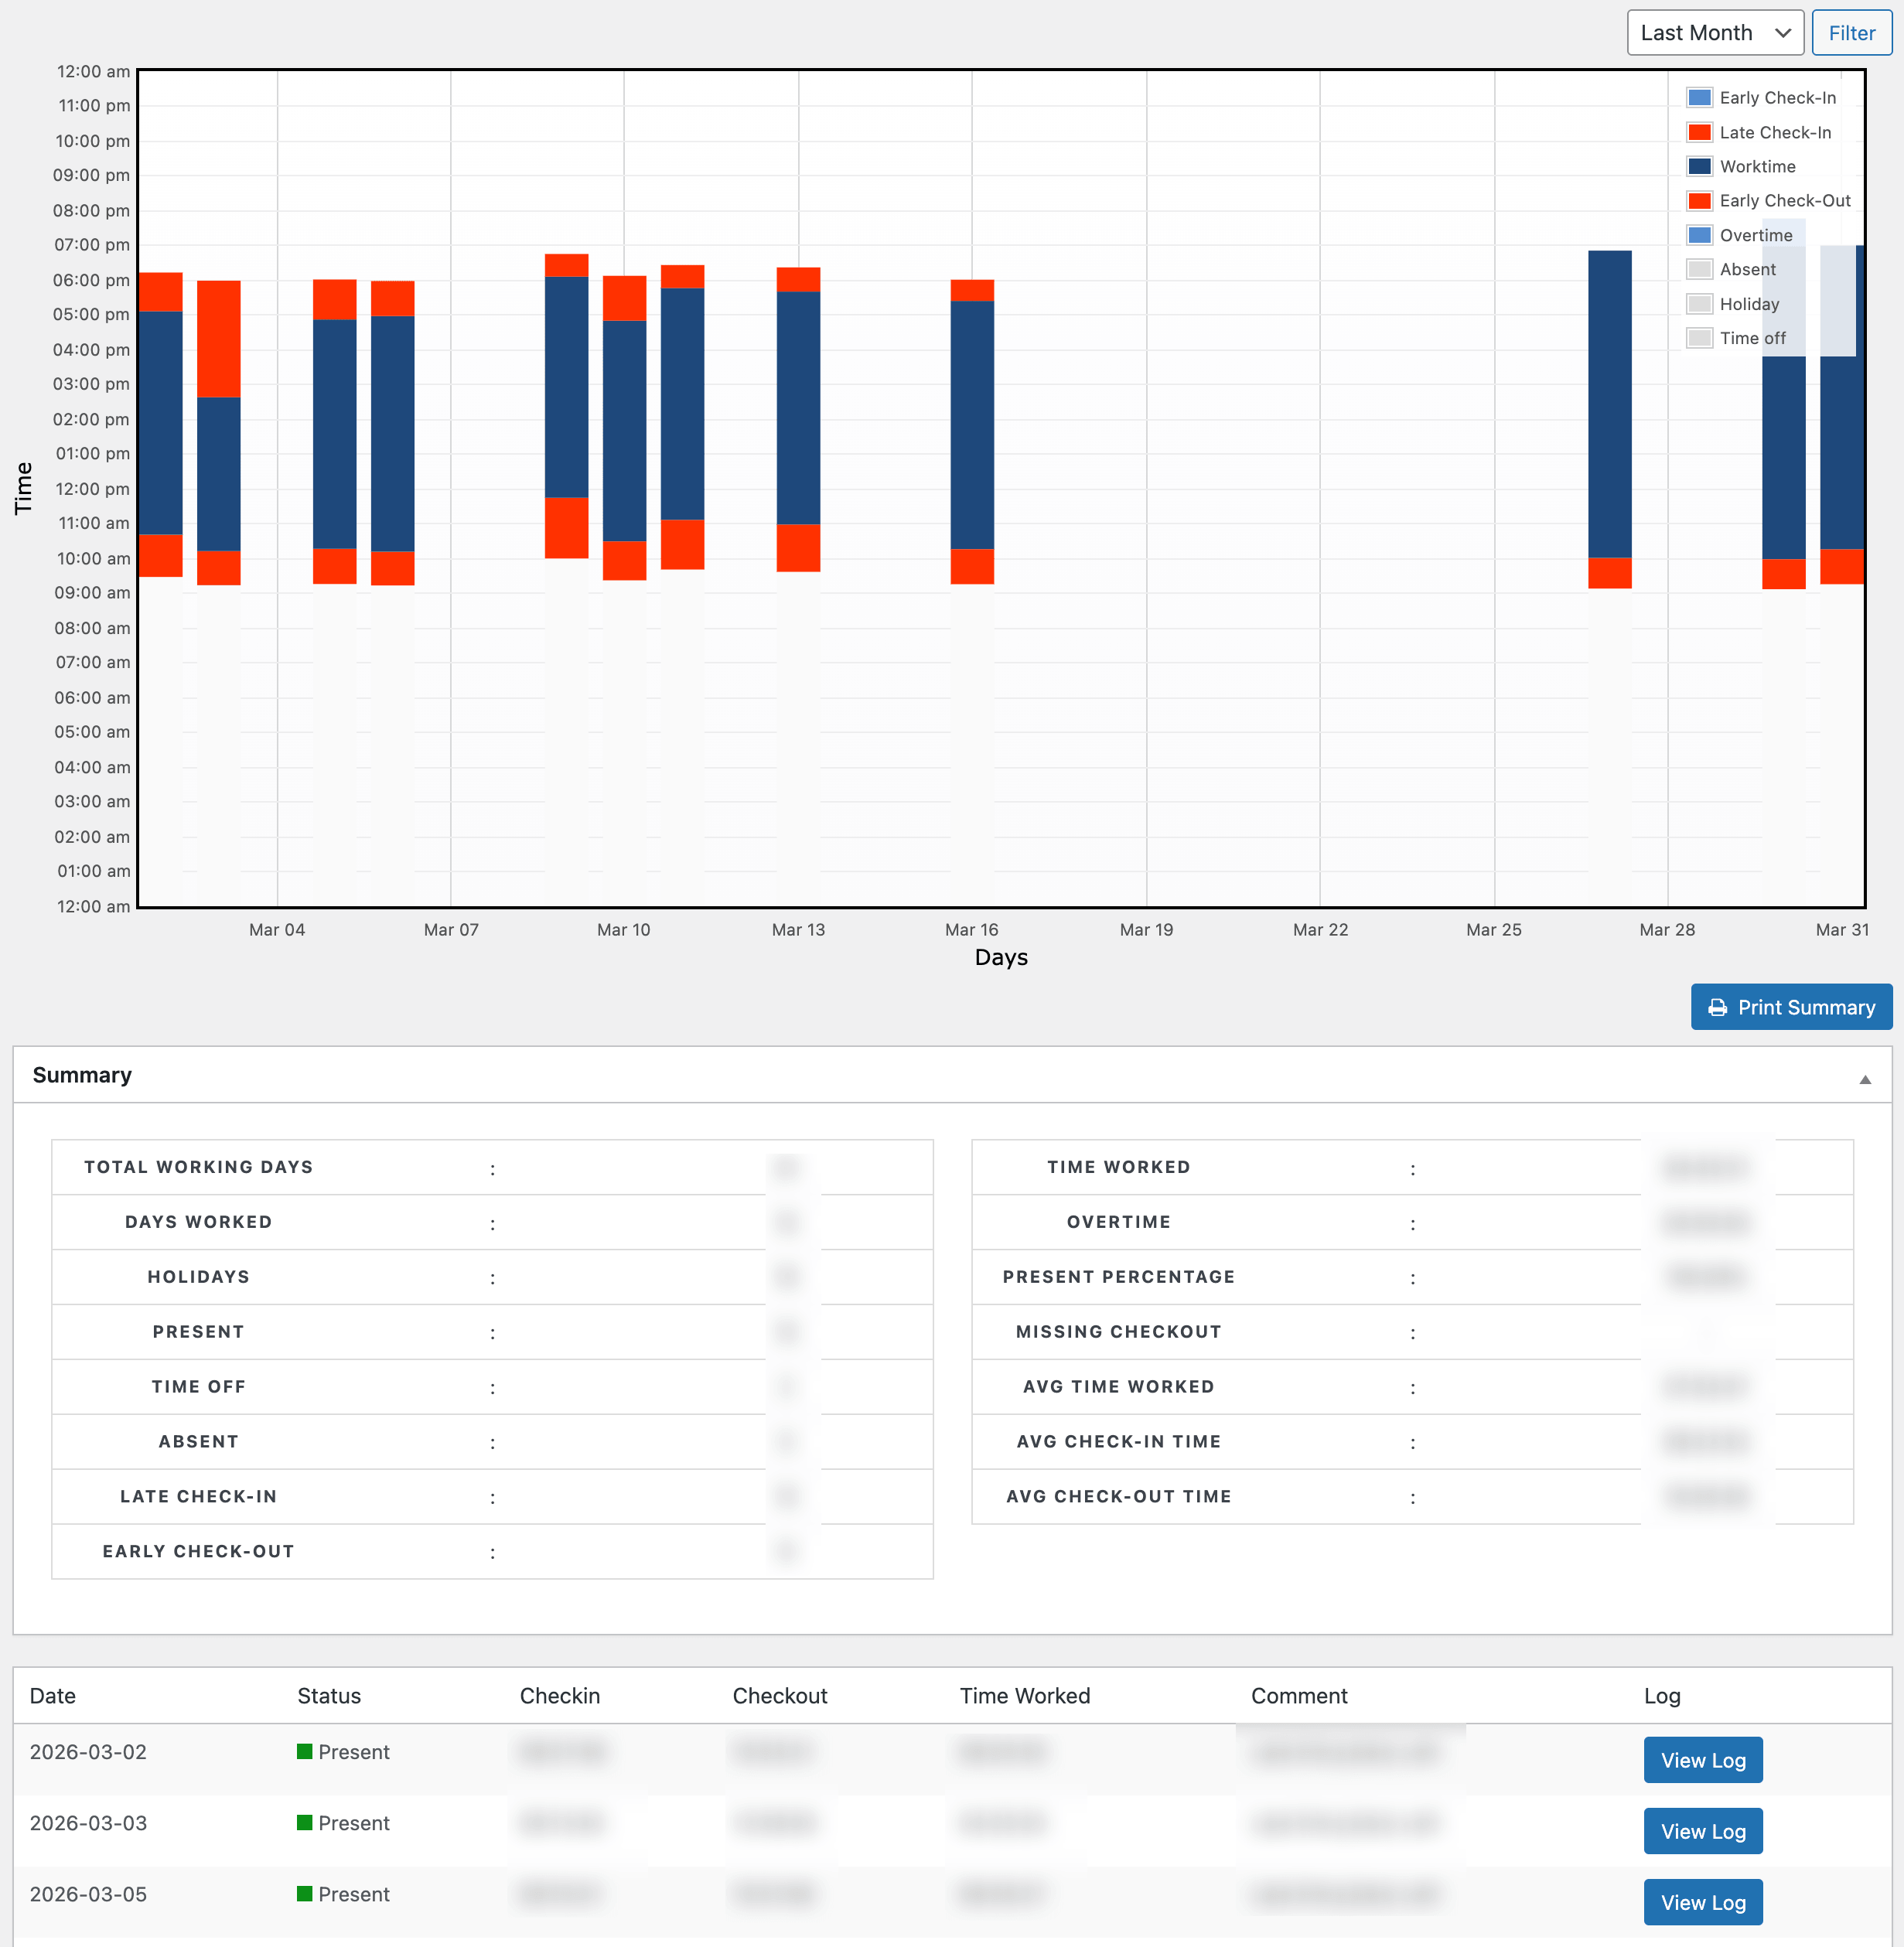View Log for 2026-03-03
The height and width of the screenshot is (1947, 1904).
coord(1702,1831)
